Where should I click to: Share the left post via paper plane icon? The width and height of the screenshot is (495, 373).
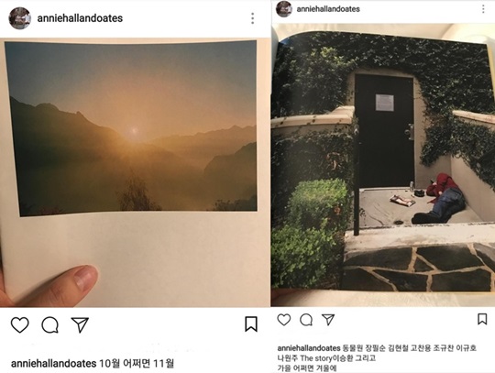[x=80, y=324]
